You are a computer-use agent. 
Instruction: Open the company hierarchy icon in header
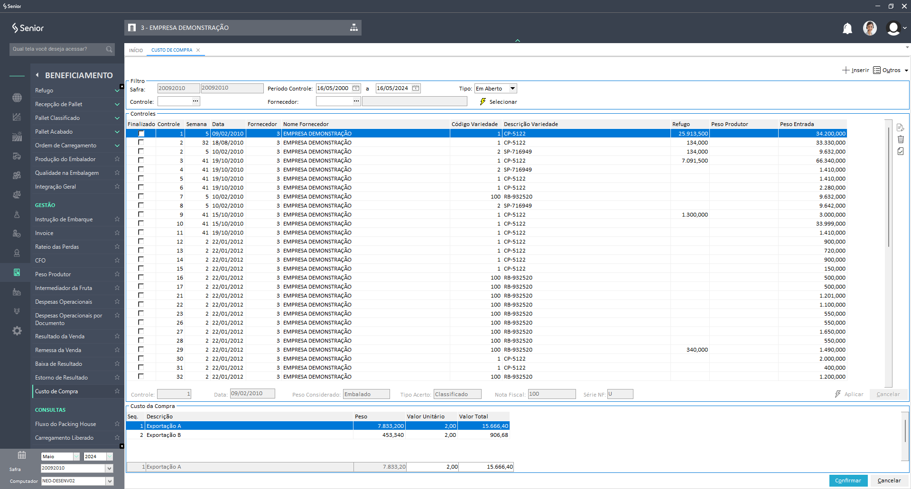coord(353,28)
